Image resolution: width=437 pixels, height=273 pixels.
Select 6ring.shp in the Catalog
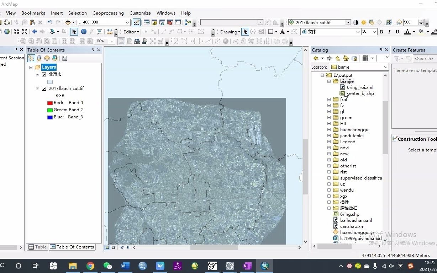point(349,214)
